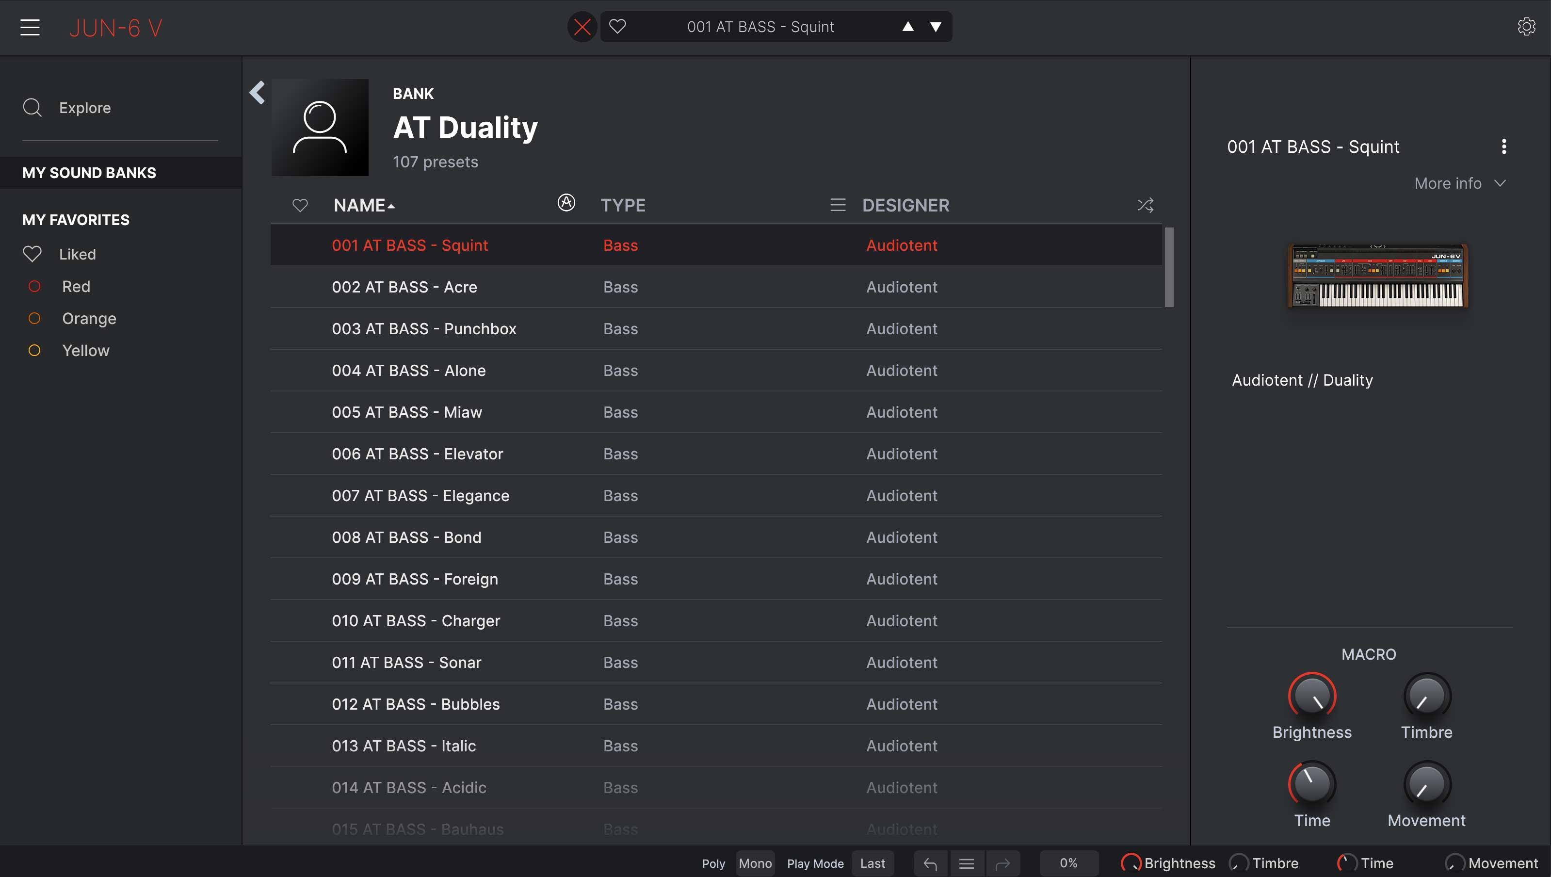Toggle Mono voice mode

pos(755,864)
